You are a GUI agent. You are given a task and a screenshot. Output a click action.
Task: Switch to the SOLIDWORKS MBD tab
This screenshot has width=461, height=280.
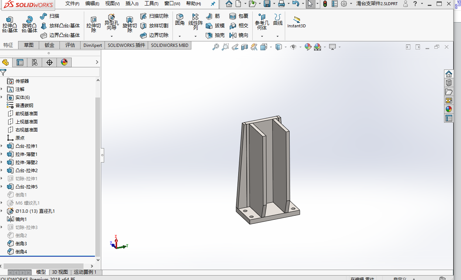170,45
